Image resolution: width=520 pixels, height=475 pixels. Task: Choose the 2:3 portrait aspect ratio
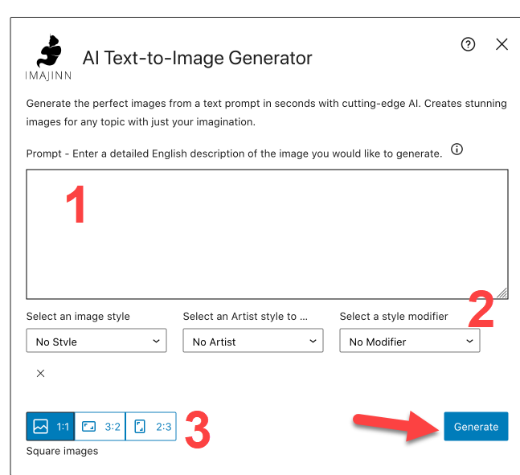151,426
